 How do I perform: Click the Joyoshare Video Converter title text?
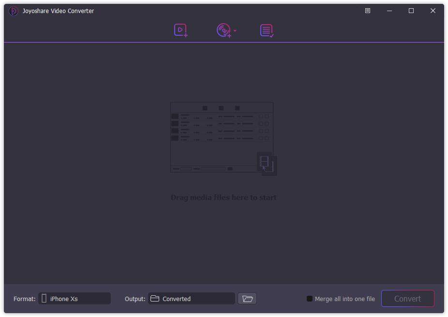pyautogui.click(x=58, y=11)
